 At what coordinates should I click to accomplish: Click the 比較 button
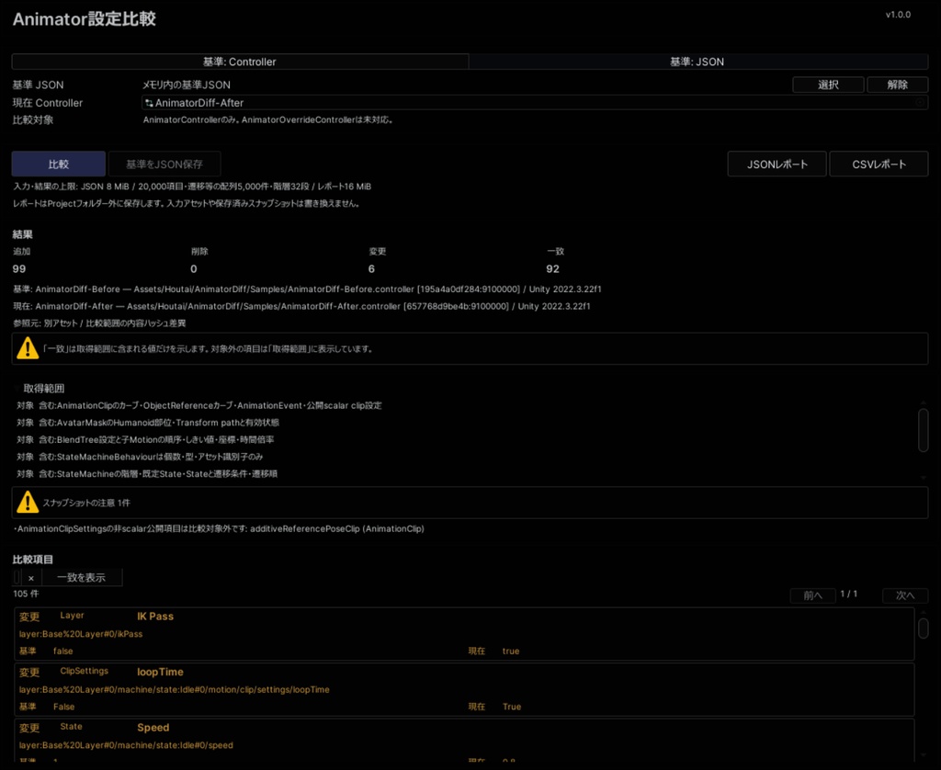pos(59,164)
